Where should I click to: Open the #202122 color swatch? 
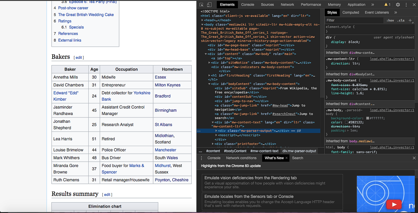pos(346,122)
